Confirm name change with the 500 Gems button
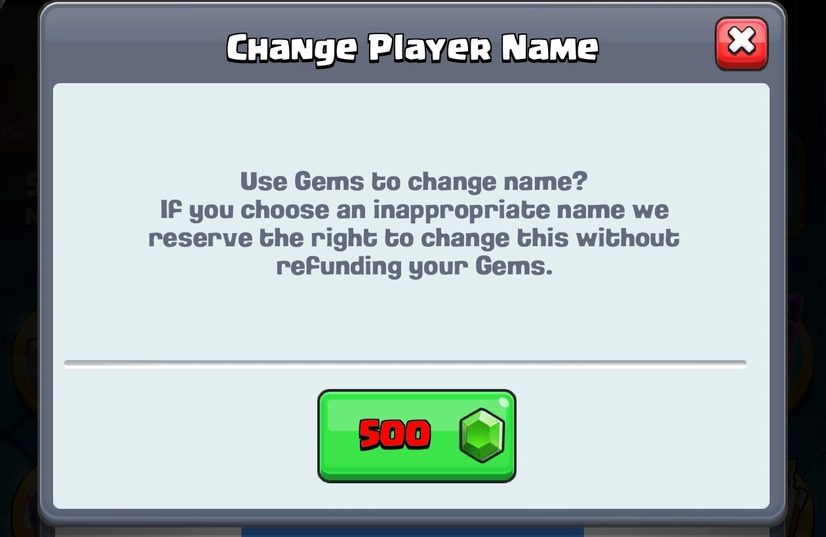The width and height of the screenshot is (826, 537). click(417, 436)
